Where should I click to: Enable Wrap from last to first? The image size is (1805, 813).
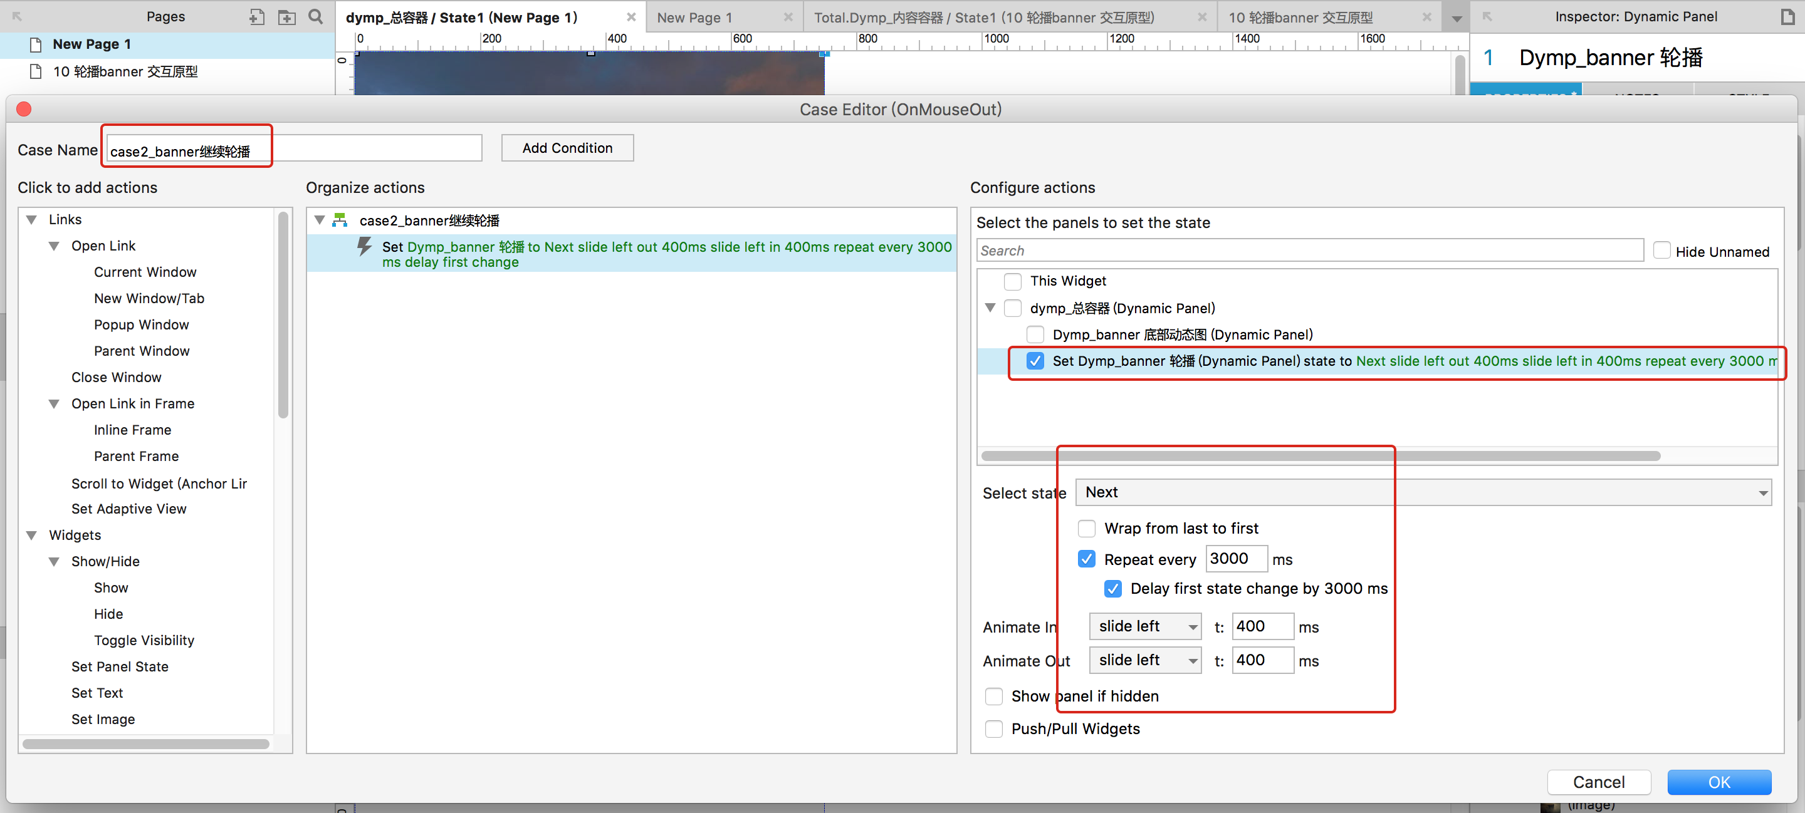click(x=1087, y=528)
